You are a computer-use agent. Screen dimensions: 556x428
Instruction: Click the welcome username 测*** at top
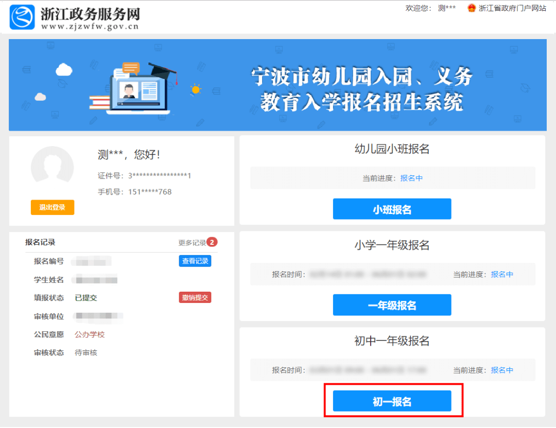point(447,8)
